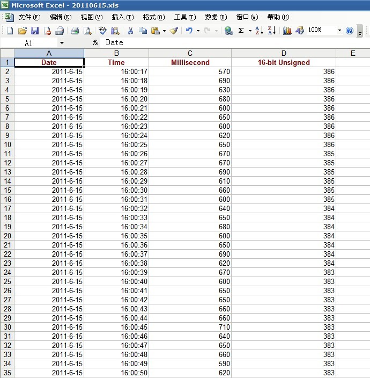Save the workbook with the floppy icon
The width and height of the screenshot is (370, 378).
click(35, 31)
